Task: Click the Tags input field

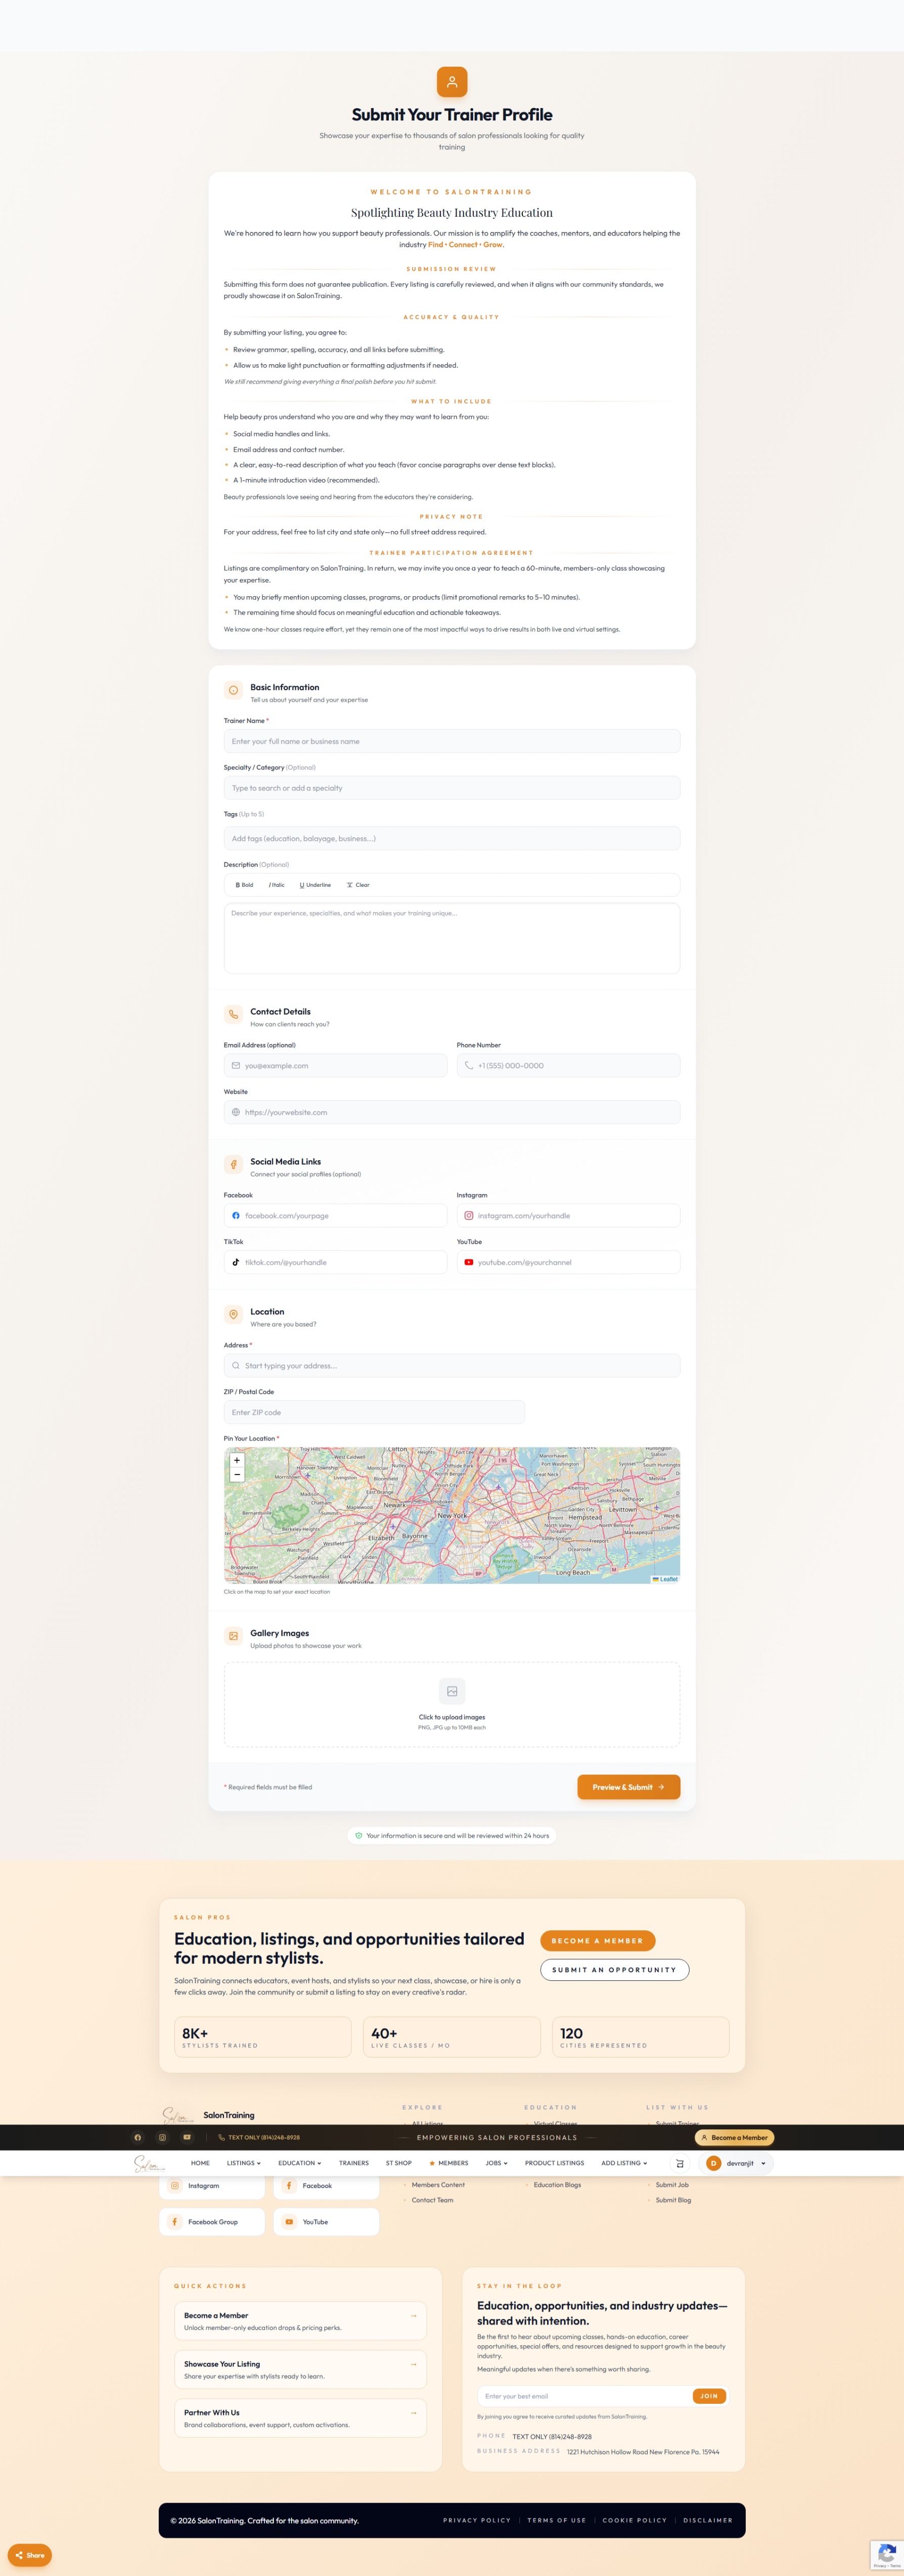Action: 451,838
